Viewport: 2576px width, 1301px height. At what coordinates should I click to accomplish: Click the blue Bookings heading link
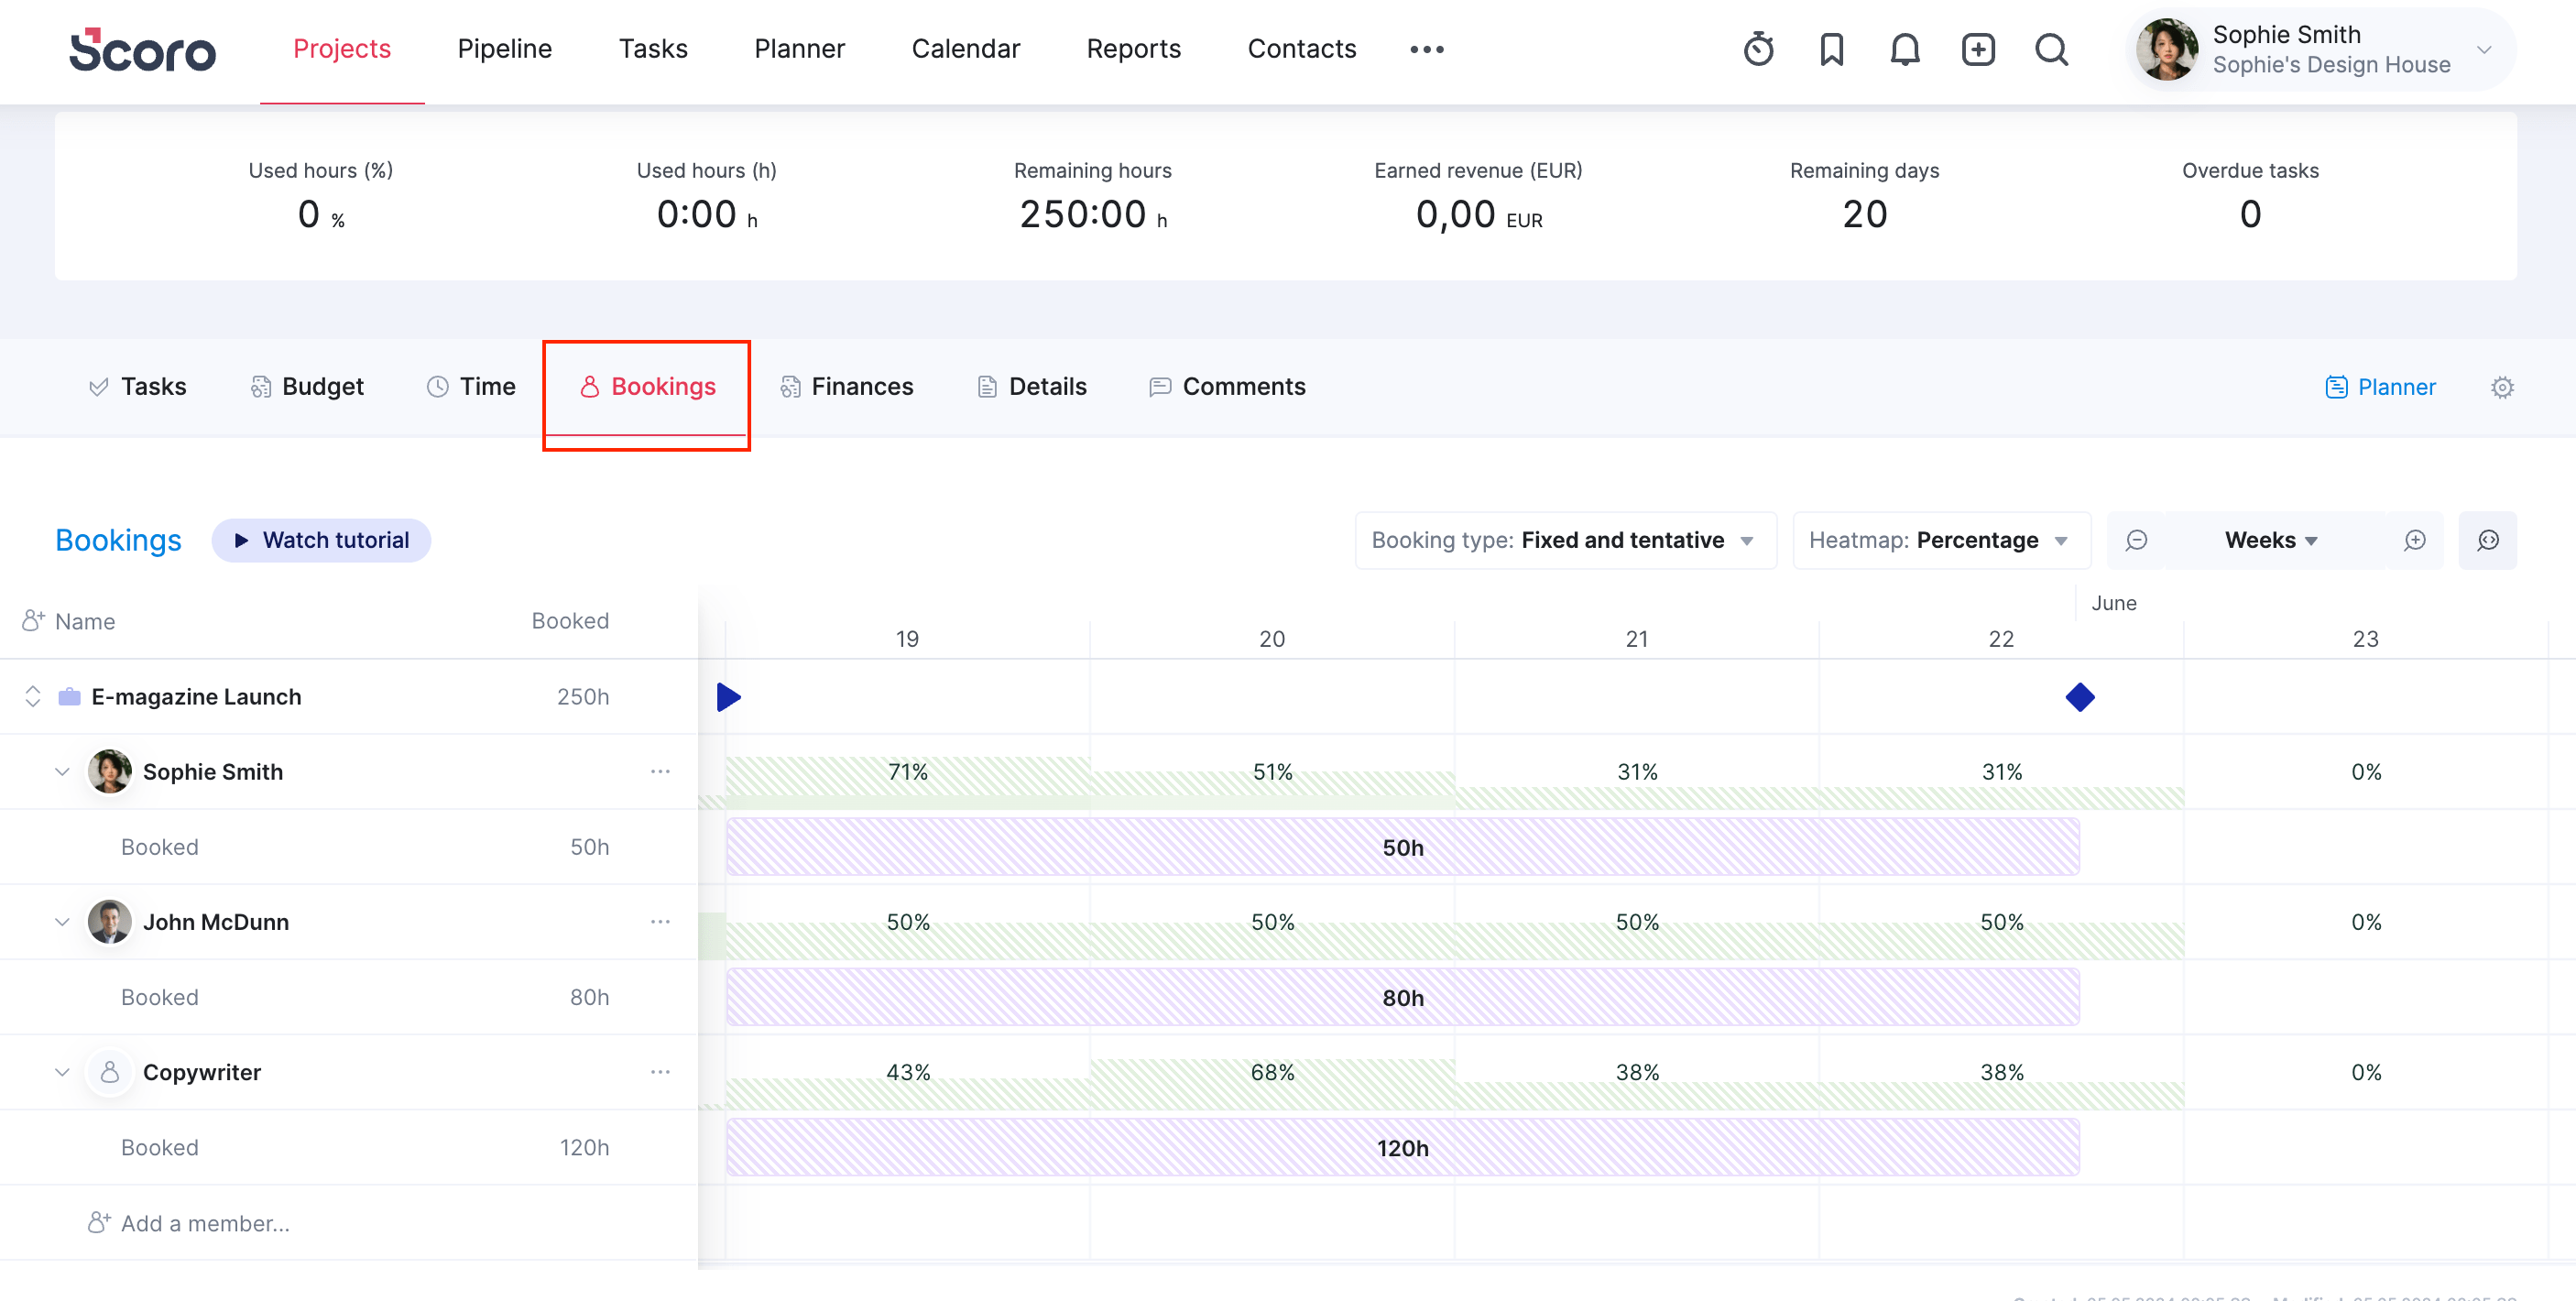pos(118,540)
